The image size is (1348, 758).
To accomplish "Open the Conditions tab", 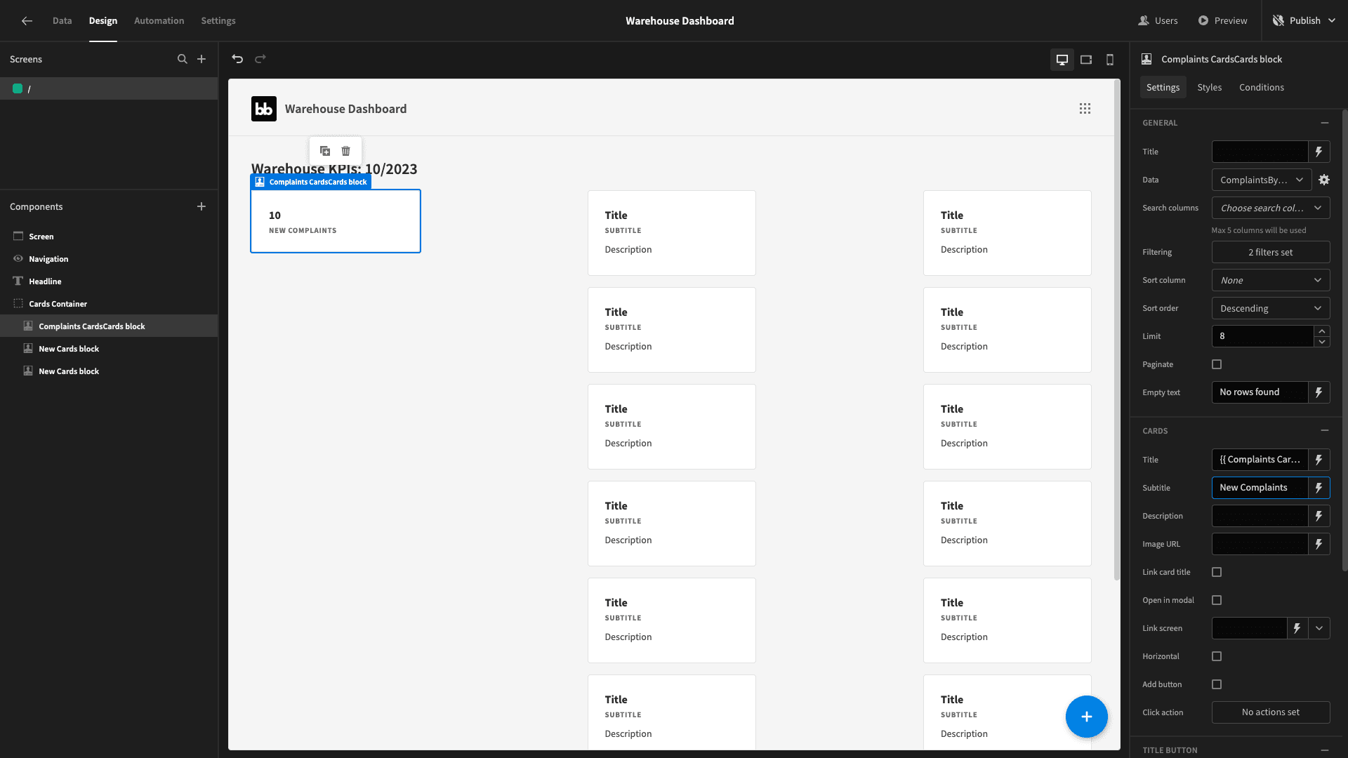I will click(1262, 88).
